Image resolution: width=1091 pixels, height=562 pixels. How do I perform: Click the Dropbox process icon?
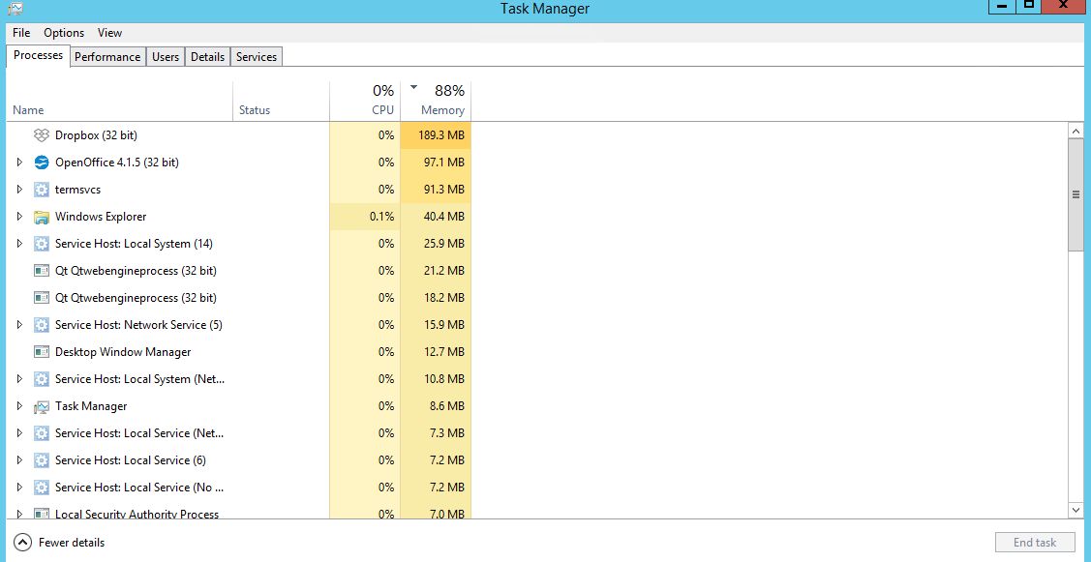tap(42, 134)
